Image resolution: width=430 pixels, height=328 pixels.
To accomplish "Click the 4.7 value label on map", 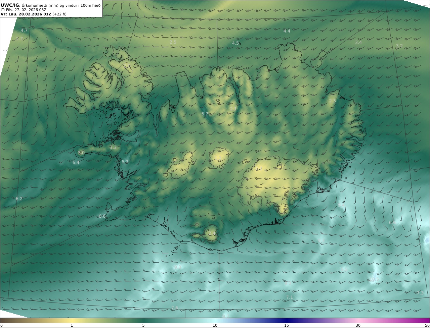I will tap(24, 31).
